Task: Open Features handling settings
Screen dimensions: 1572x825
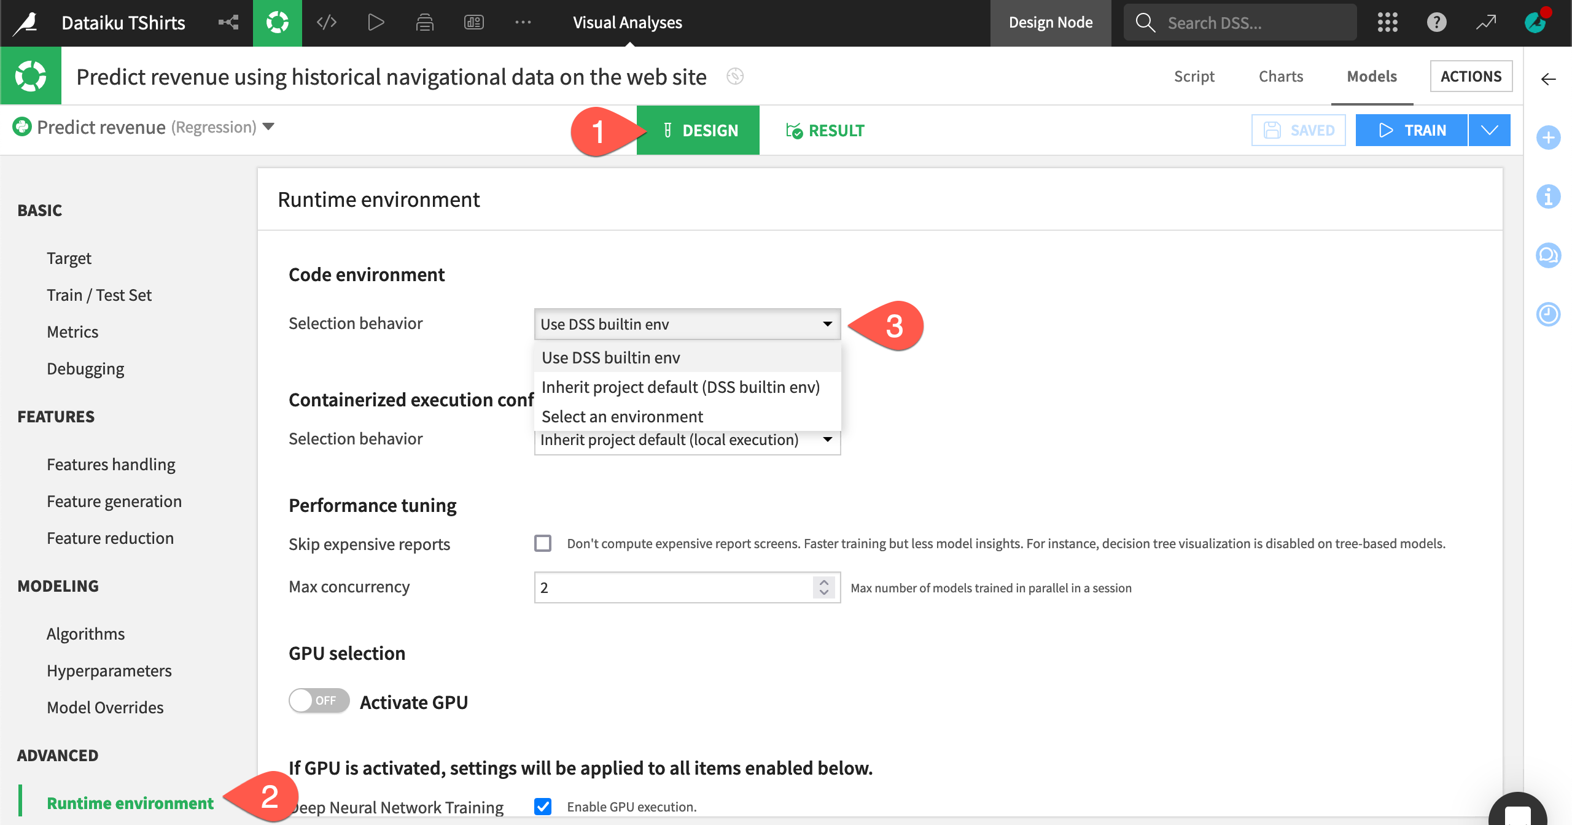Action: pyautogui.click(x=111, y=464)
